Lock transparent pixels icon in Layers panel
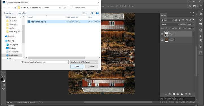The width and height of the screenshot is (204, 106). click(166, 28)
